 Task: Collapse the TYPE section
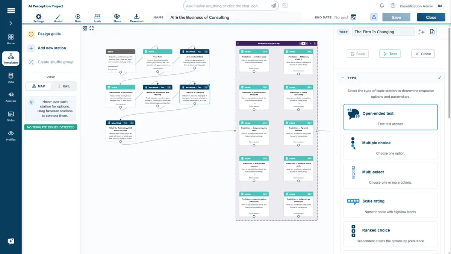pos(343,78)
